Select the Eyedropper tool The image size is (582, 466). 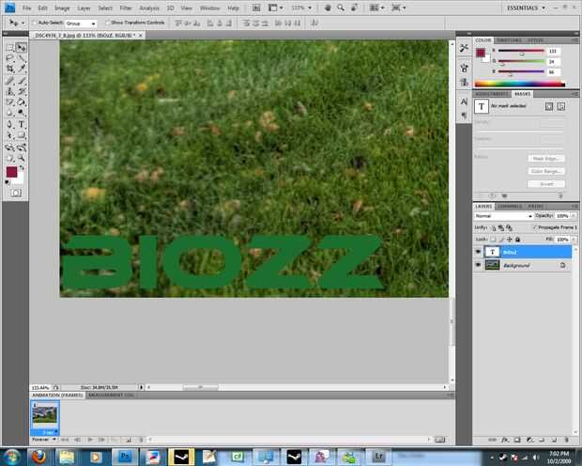coord(22,69)
